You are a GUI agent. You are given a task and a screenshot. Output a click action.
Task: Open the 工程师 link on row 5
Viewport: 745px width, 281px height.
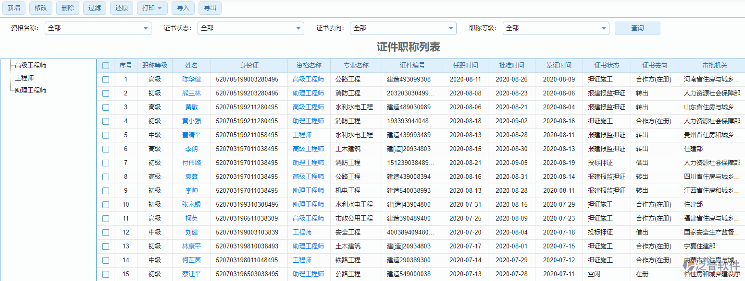click(x=302, y=135)
